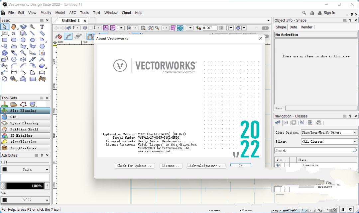Click the License button

point(171,166)
